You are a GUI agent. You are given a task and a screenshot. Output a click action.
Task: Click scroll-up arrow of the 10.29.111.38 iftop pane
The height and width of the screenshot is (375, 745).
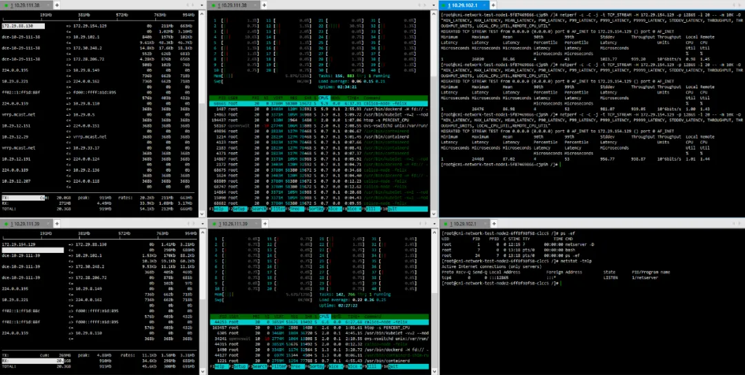[202, 13]
